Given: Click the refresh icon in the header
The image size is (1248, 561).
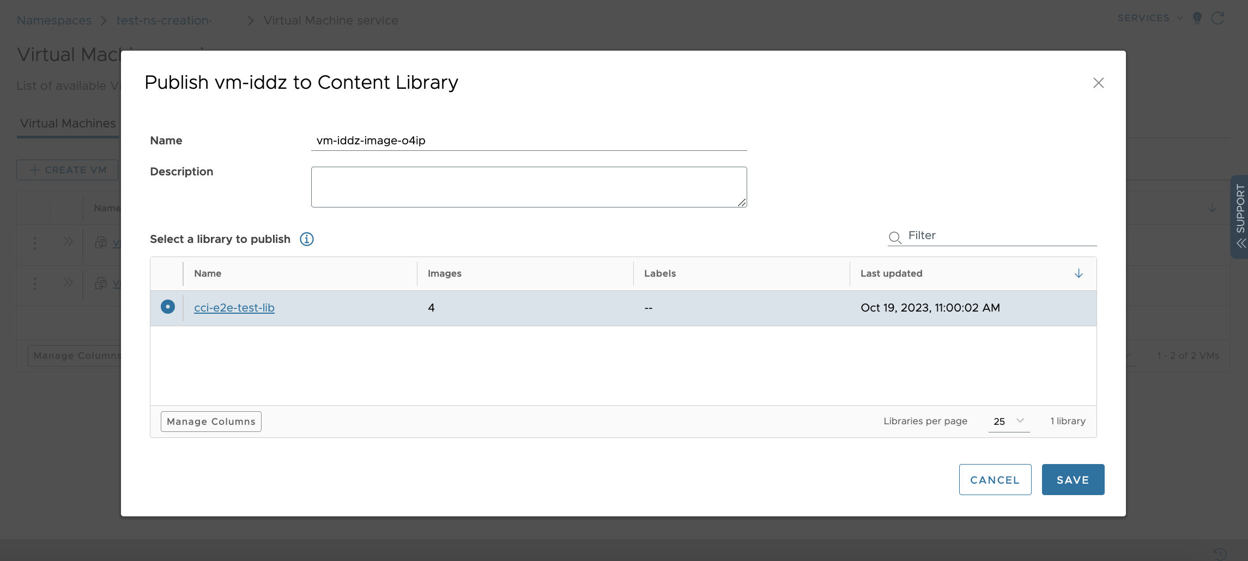Looking at the screenshot, I should [x=1218, y=18].
